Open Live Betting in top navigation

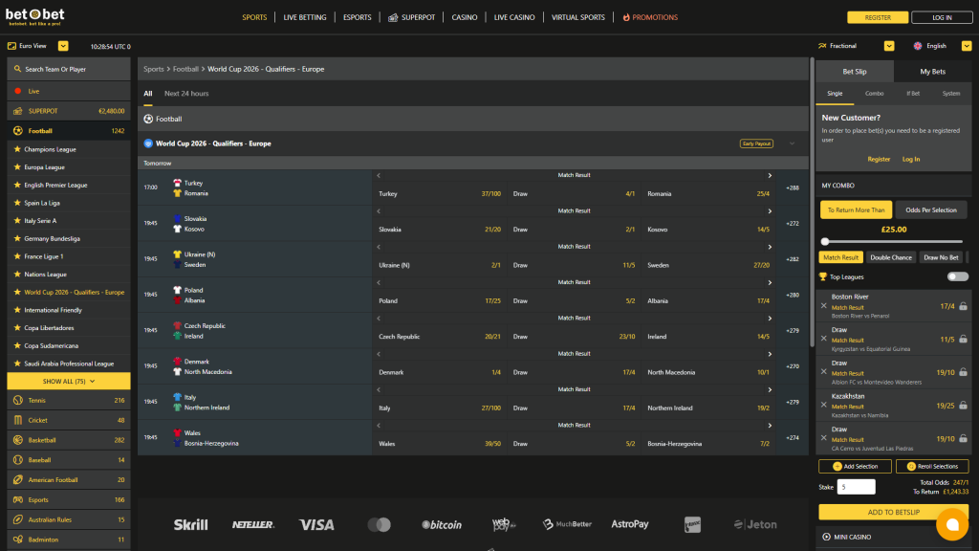[305, 17]
